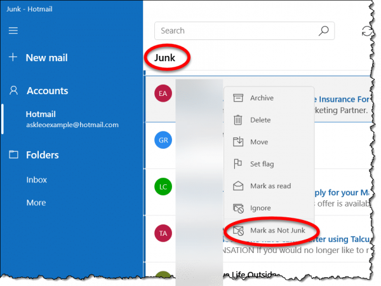Select the LC sender avatar
The height and width of the screenshot is (286, 381).
coord(163,186)
